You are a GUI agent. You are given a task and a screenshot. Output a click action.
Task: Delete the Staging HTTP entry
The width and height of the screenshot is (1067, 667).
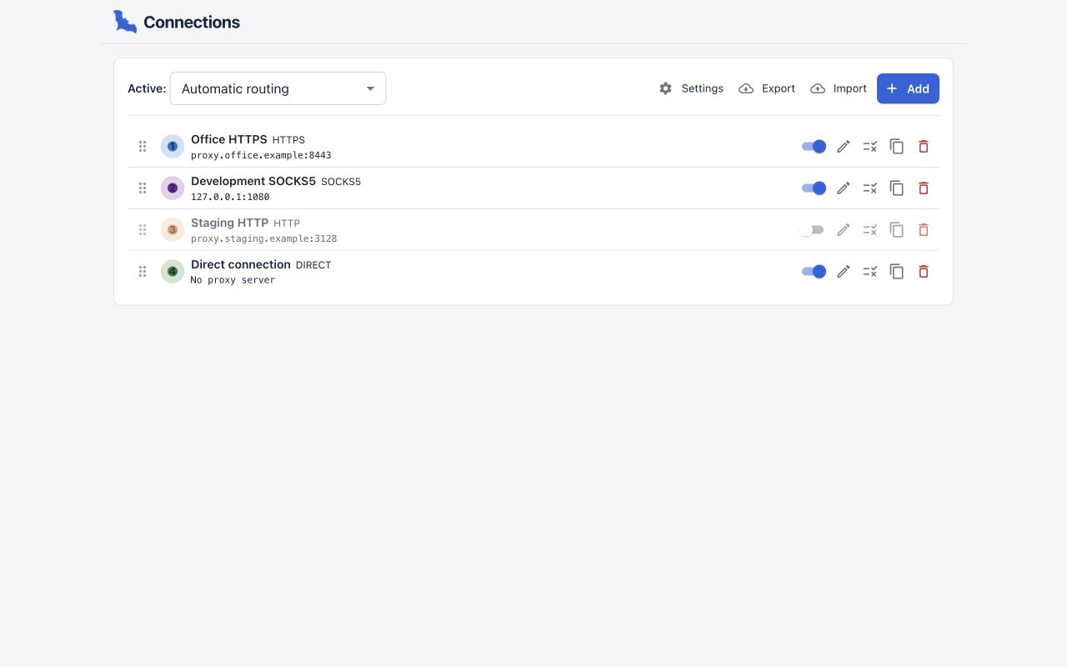point(924,230)
